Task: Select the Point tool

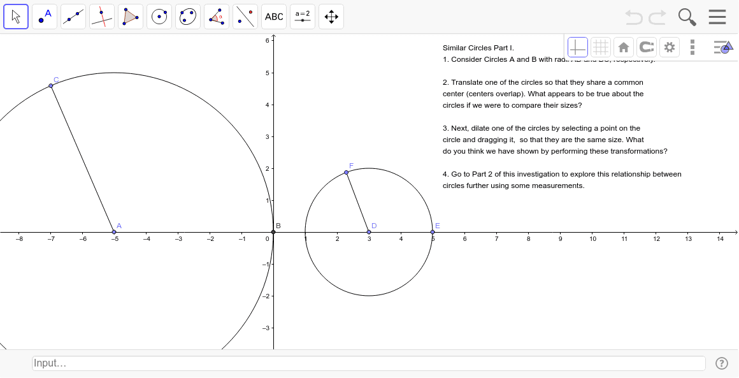Action: (x=44, y=16)
